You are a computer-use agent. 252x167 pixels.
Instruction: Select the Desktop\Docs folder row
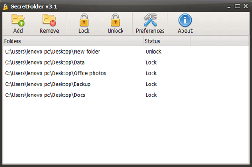(126, 95)
